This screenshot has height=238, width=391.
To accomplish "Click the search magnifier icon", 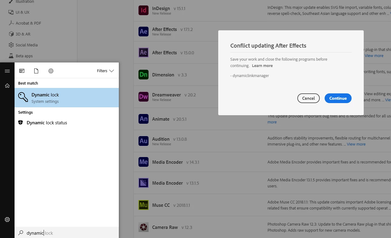I will (x=21, y=233).
